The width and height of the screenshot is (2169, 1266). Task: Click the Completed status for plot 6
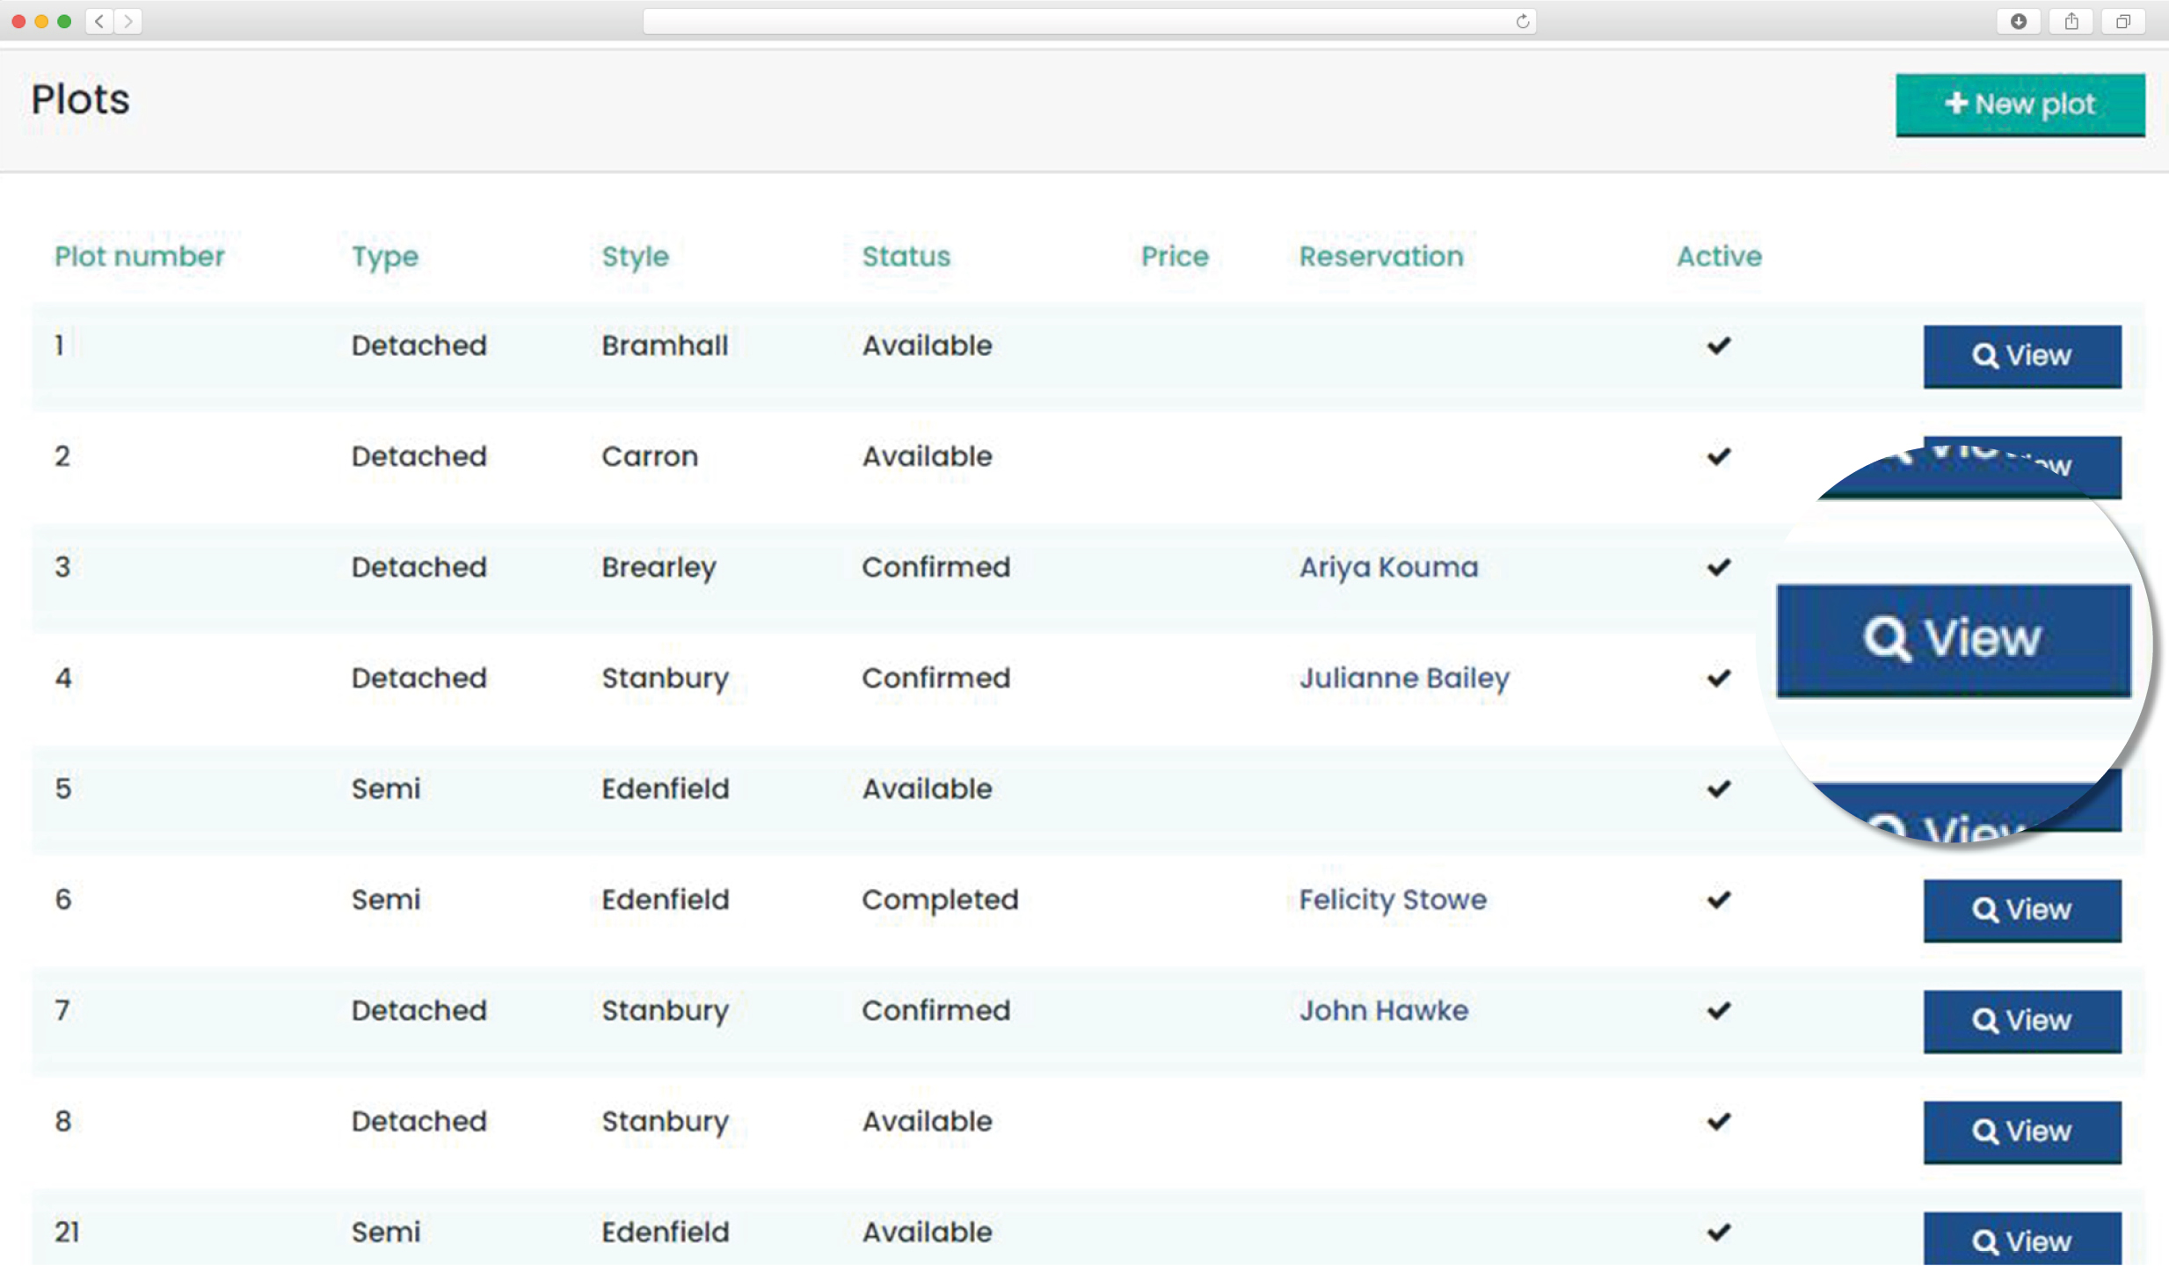point(940,900)
